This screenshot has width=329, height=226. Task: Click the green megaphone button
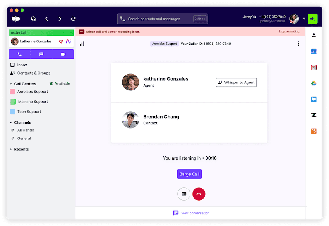pos(312,19)
